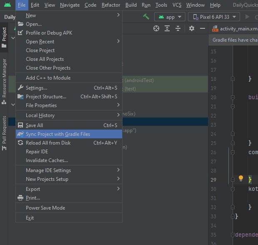Open the VCS menu
This screenshot has height=245, width=258.
click(x=177, y=5)
